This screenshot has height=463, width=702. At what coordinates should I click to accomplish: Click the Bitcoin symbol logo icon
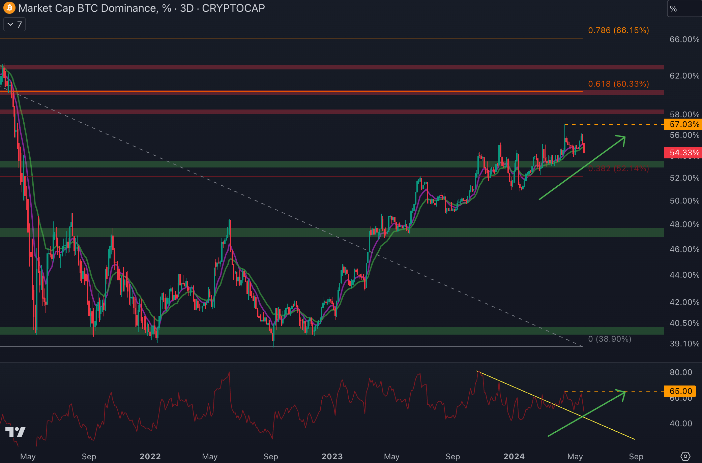pos(9,8)
